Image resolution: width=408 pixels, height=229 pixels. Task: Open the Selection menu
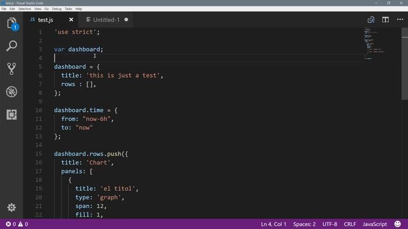[x=24, y=9]
